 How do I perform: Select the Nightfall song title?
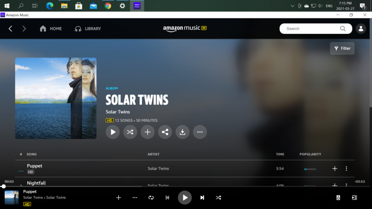coord(36,183)
